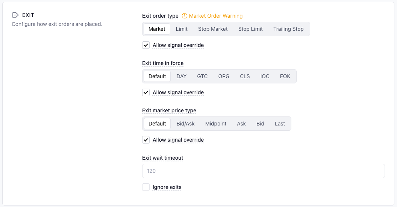The image size is (397, 207).
Task: Disable signal override for exit market price type
Action: 146,140
